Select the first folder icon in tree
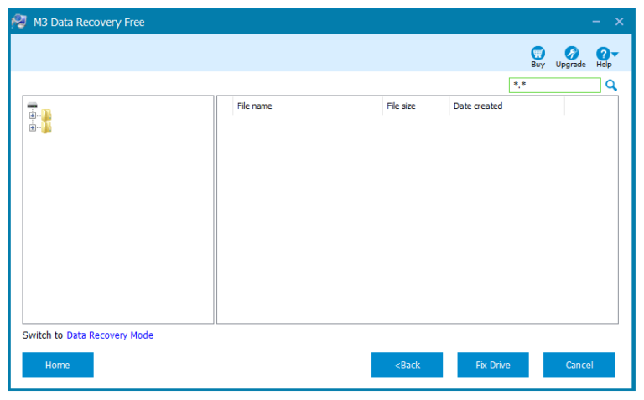Screen dimensions: 644x400 (46, 115)
